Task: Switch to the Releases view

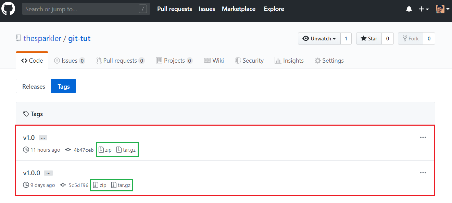Action: 33,86
